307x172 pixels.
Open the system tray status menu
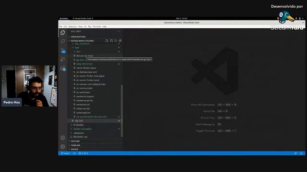coord(299,18)
